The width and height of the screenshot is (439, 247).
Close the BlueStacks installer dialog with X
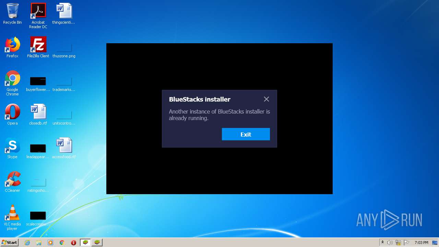266,99
